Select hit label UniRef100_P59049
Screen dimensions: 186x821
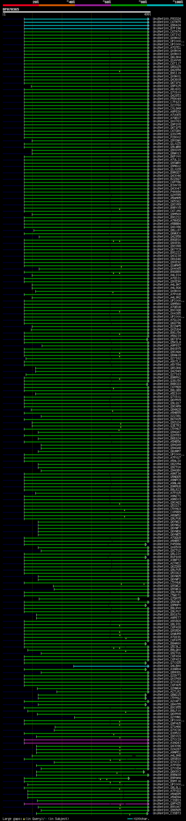pyautogui.click(x=167, y=99)
